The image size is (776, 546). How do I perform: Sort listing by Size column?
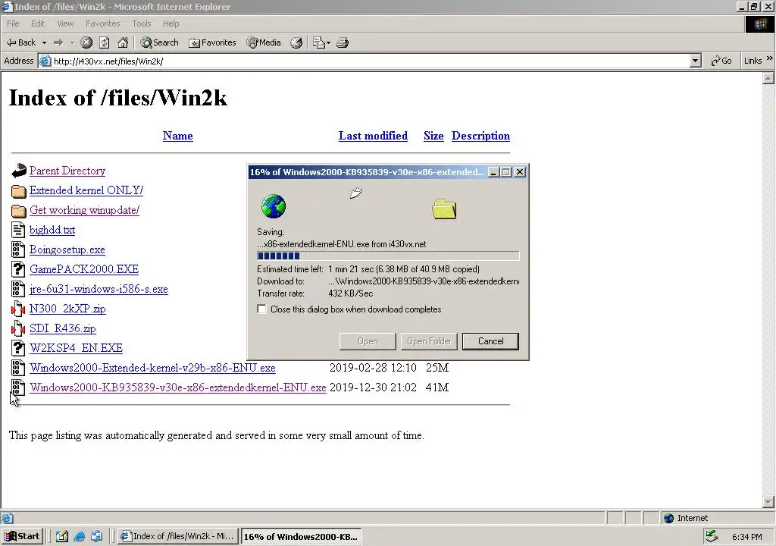point(433,136)
